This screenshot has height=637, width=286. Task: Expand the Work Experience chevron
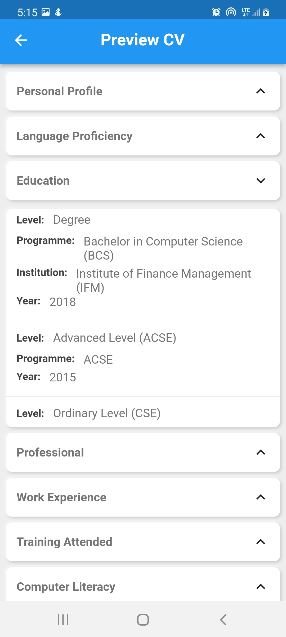click(261, 497)
